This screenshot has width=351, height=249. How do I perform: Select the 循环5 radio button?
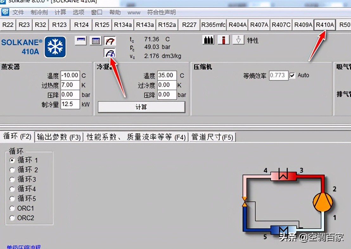tap(12, 199)
